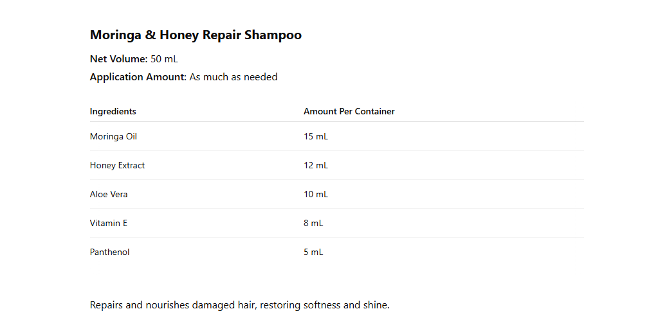Click the 10 mL amount value
The image size is (669, 336).
pyautogui.click(x=316, y=194)
